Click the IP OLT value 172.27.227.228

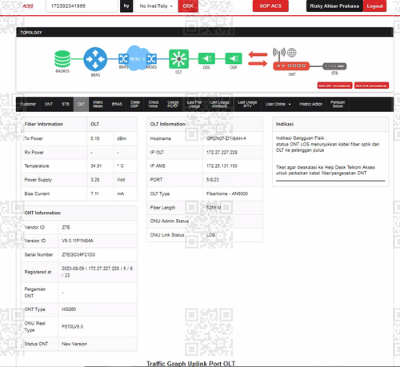pos(222,153)
